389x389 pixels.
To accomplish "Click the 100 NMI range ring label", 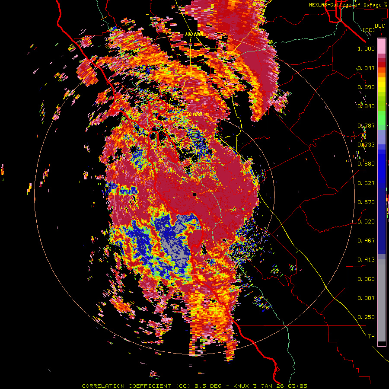I will coord(194,34).
